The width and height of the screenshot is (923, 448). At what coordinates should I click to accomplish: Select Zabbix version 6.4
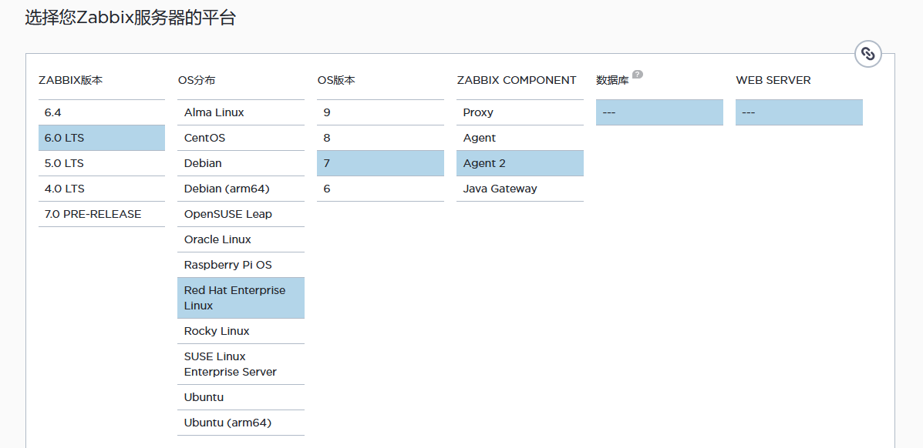pyautogui.click(x=102, y=112)
